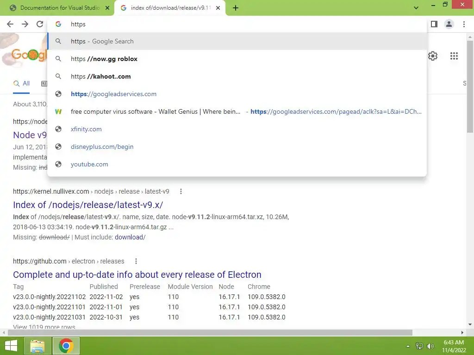Click the Wallet Genius W favicon
474x355 pixels.
58,111
